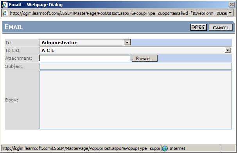Click the status bar URL text
Image resolution: width=237 pixels, height=153 pixels.
[81, 148]
